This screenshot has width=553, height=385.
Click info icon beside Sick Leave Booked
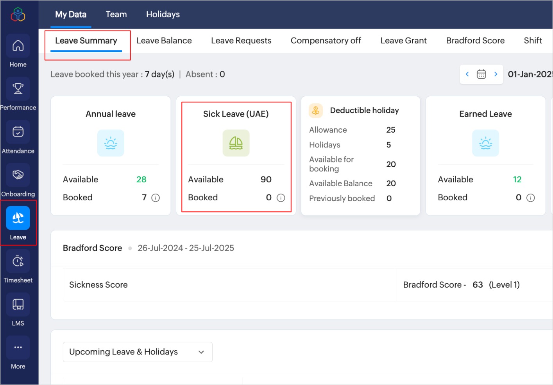point(281,198)
